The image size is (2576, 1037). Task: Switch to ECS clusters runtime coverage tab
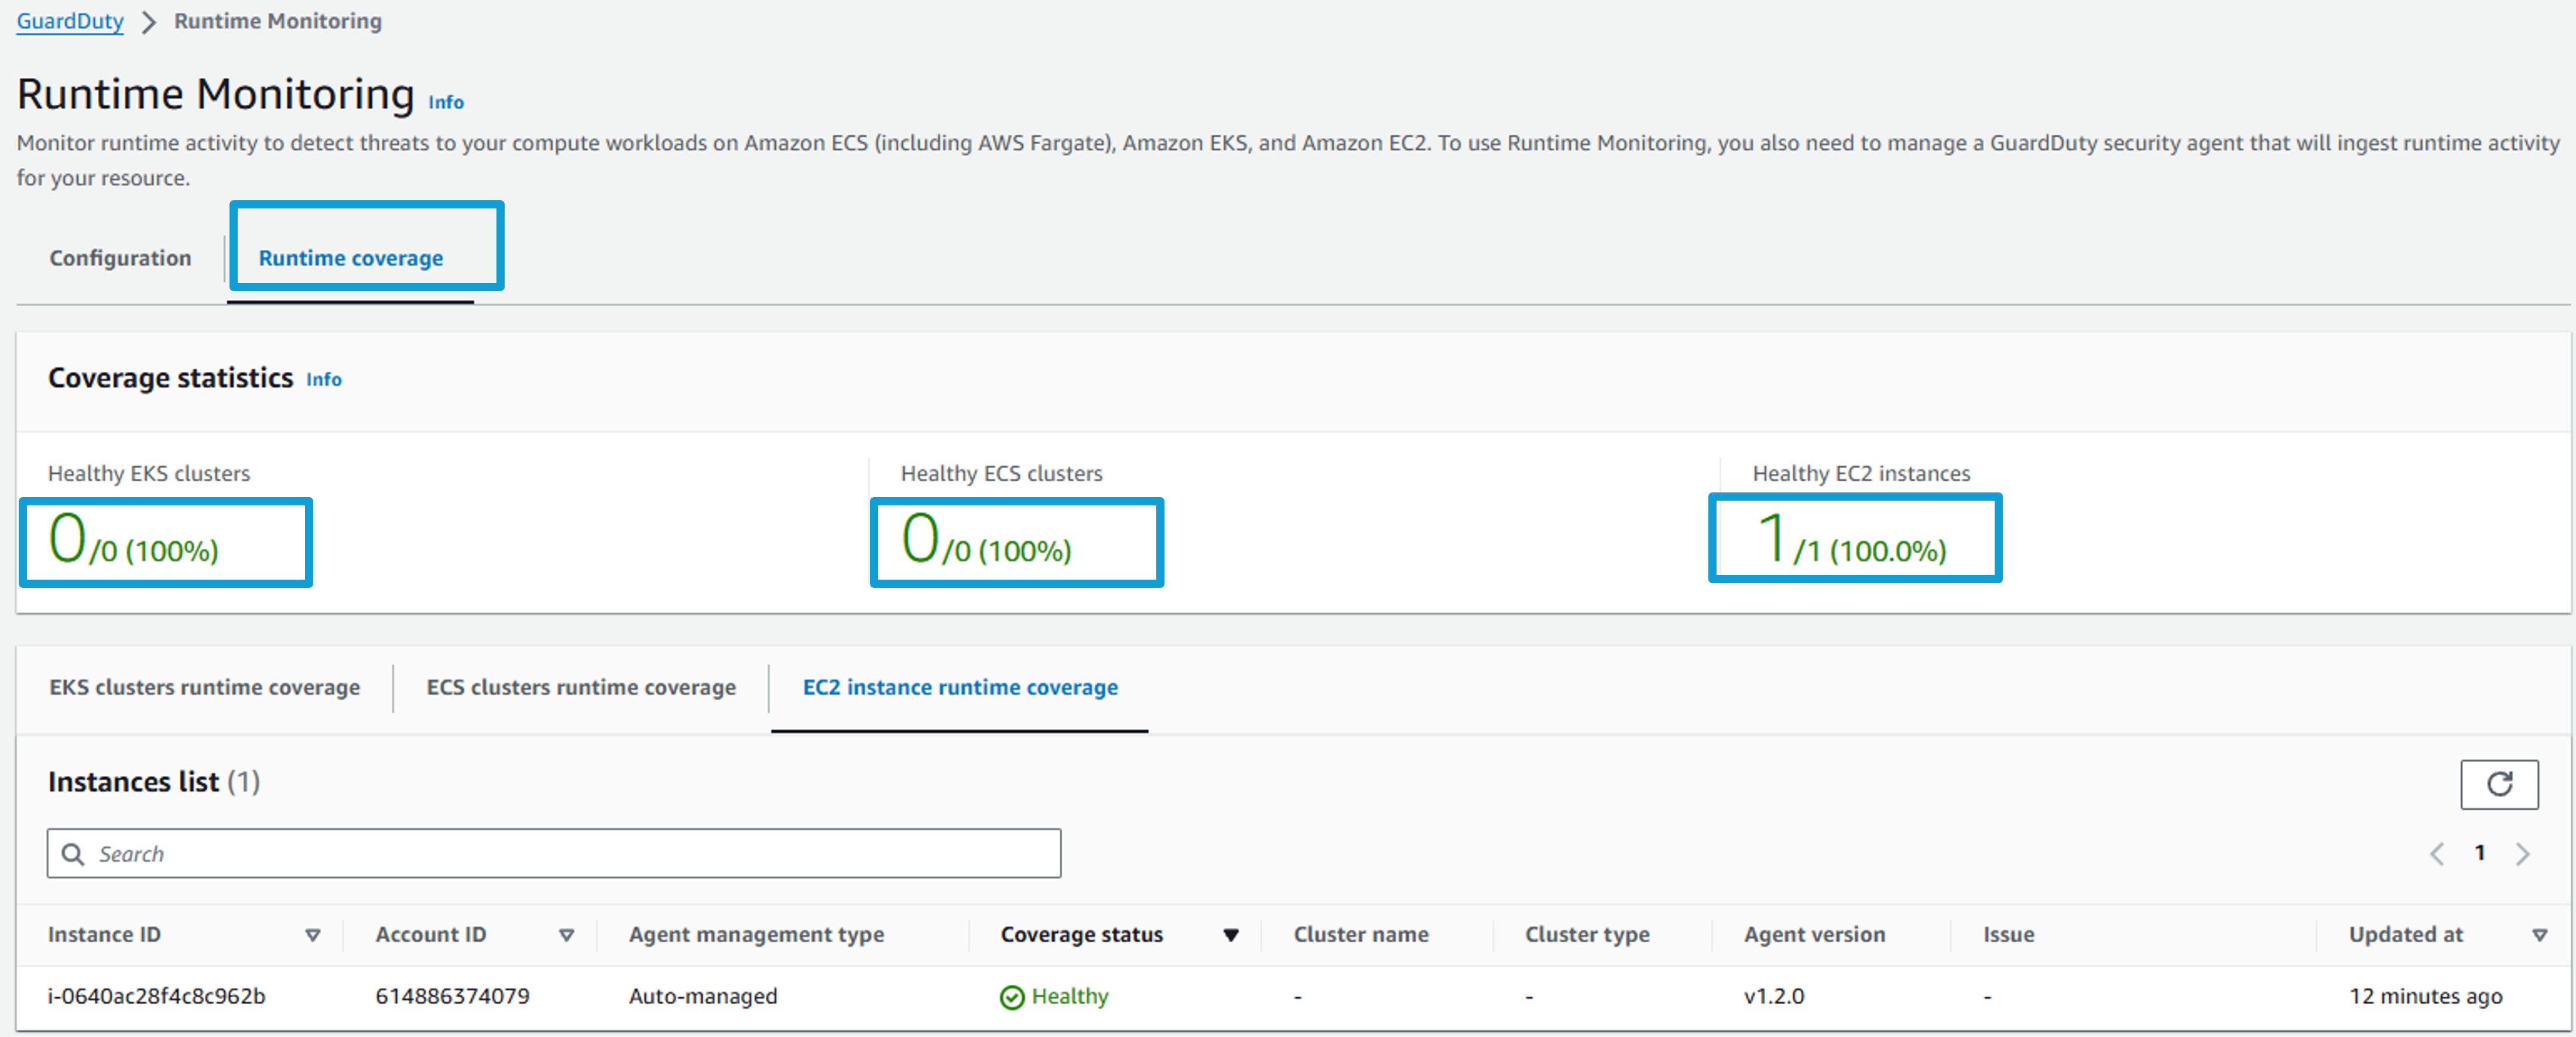pyautogui.click(x=581, y=687)
